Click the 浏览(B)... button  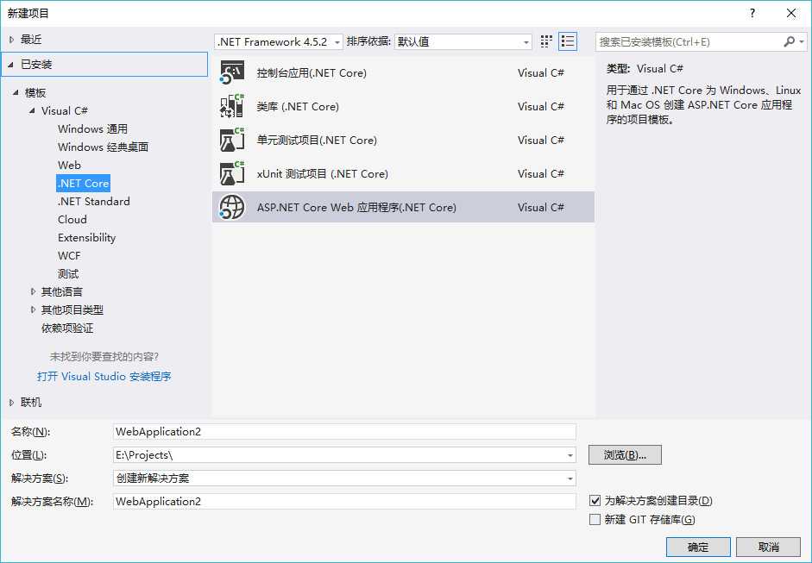625,455
